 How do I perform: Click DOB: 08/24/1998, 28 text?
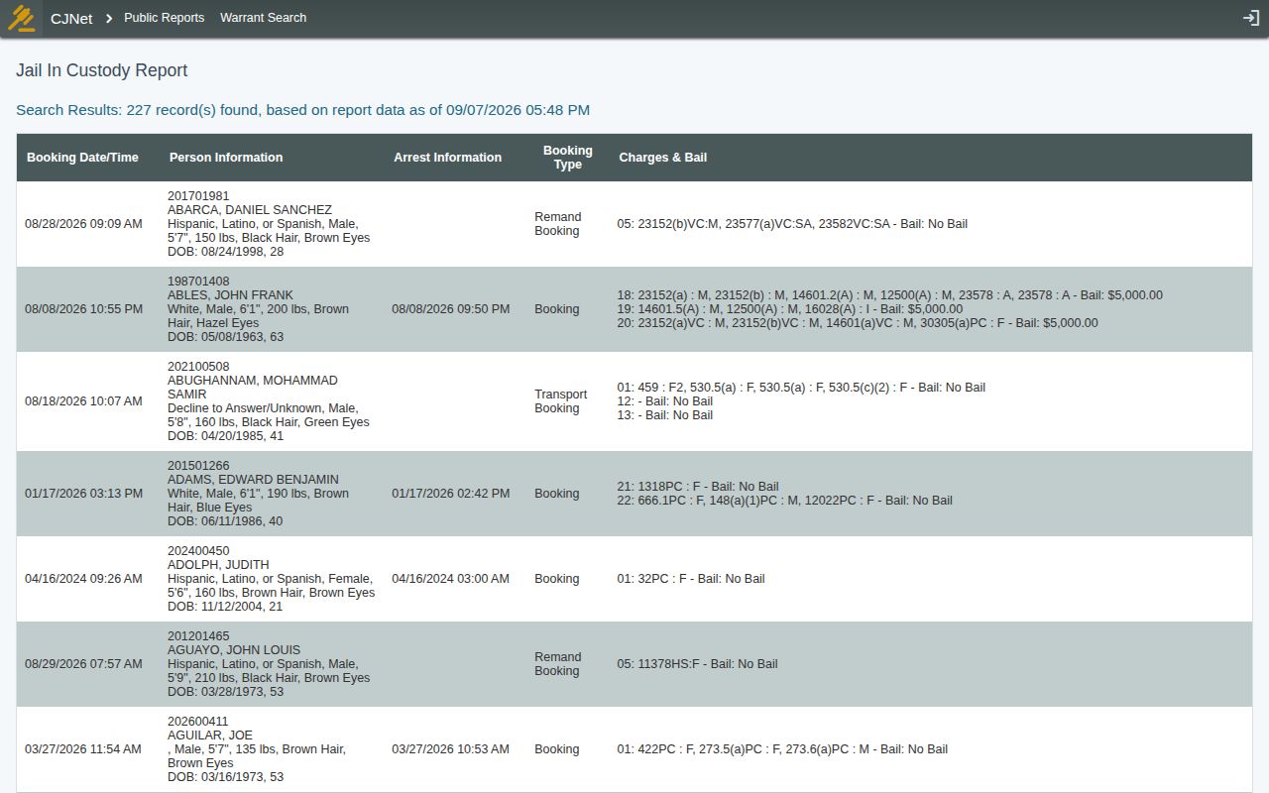[226, 252]
